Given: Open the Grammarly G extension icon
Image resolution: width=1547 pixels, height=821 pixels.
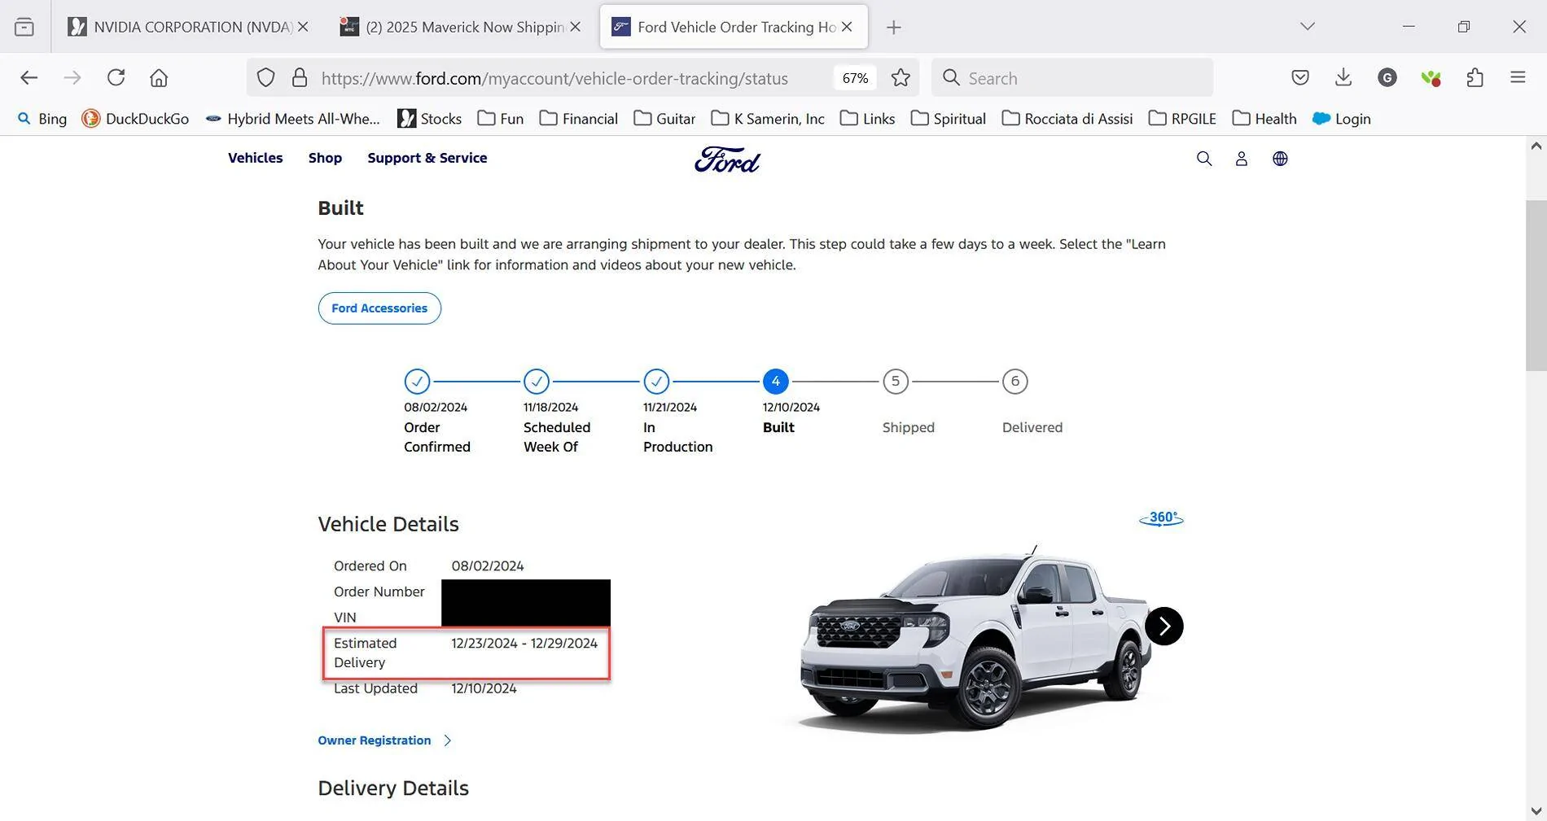Looking at the screenshot, I should point(1387,78).
